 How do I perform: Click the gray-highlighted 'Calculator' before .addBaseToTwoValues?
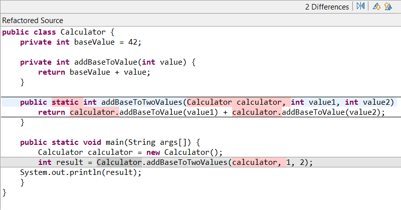pos(119,162)
